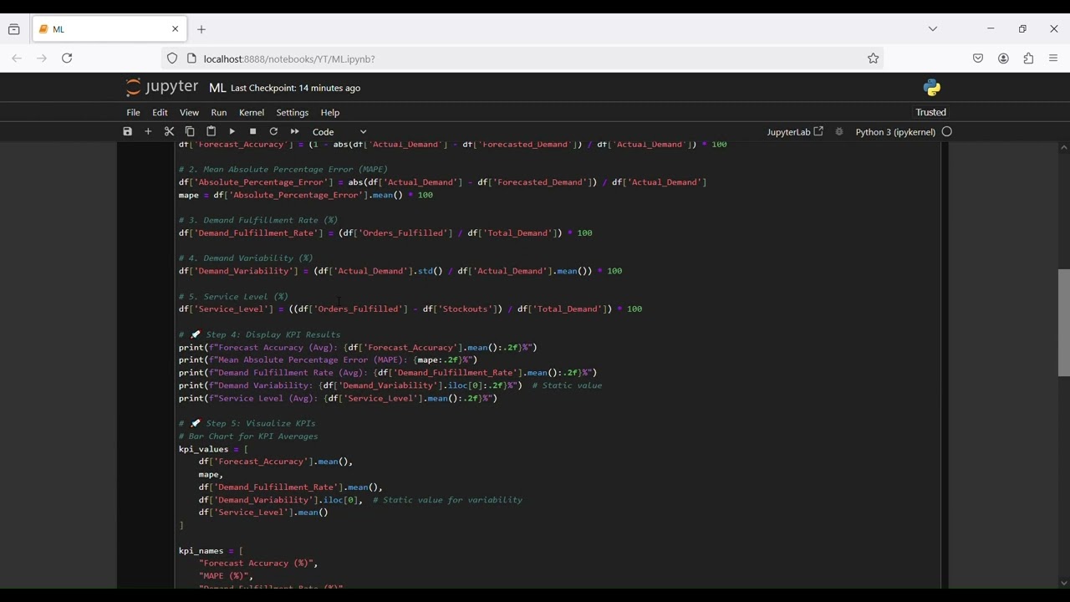Click the '# 4. Demand Variability (%)' comment

[247, 259]
